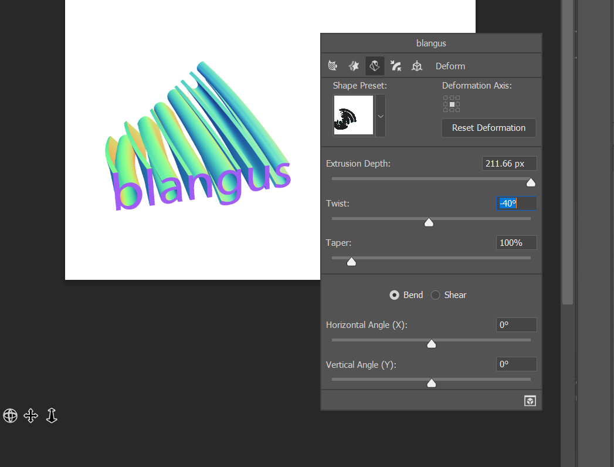Select the Orbit 3D camera globe icon

point(10,416)
